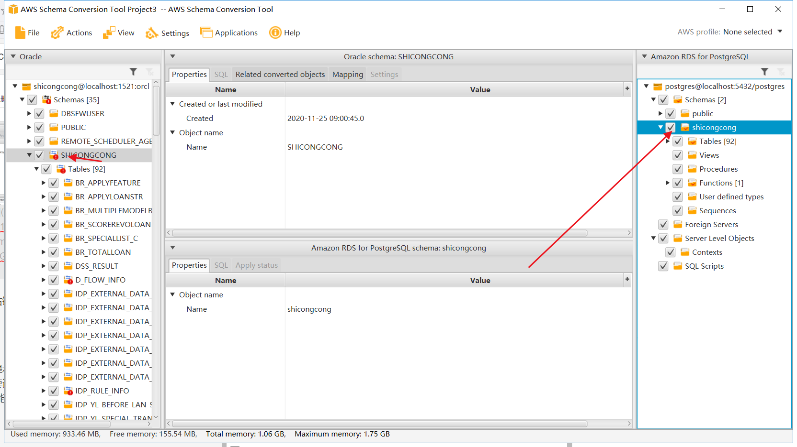This screenshot has height=447, width=797.
Task: Collapse the Amazon RDS for PostgreSQL panel
Action: 645,56
